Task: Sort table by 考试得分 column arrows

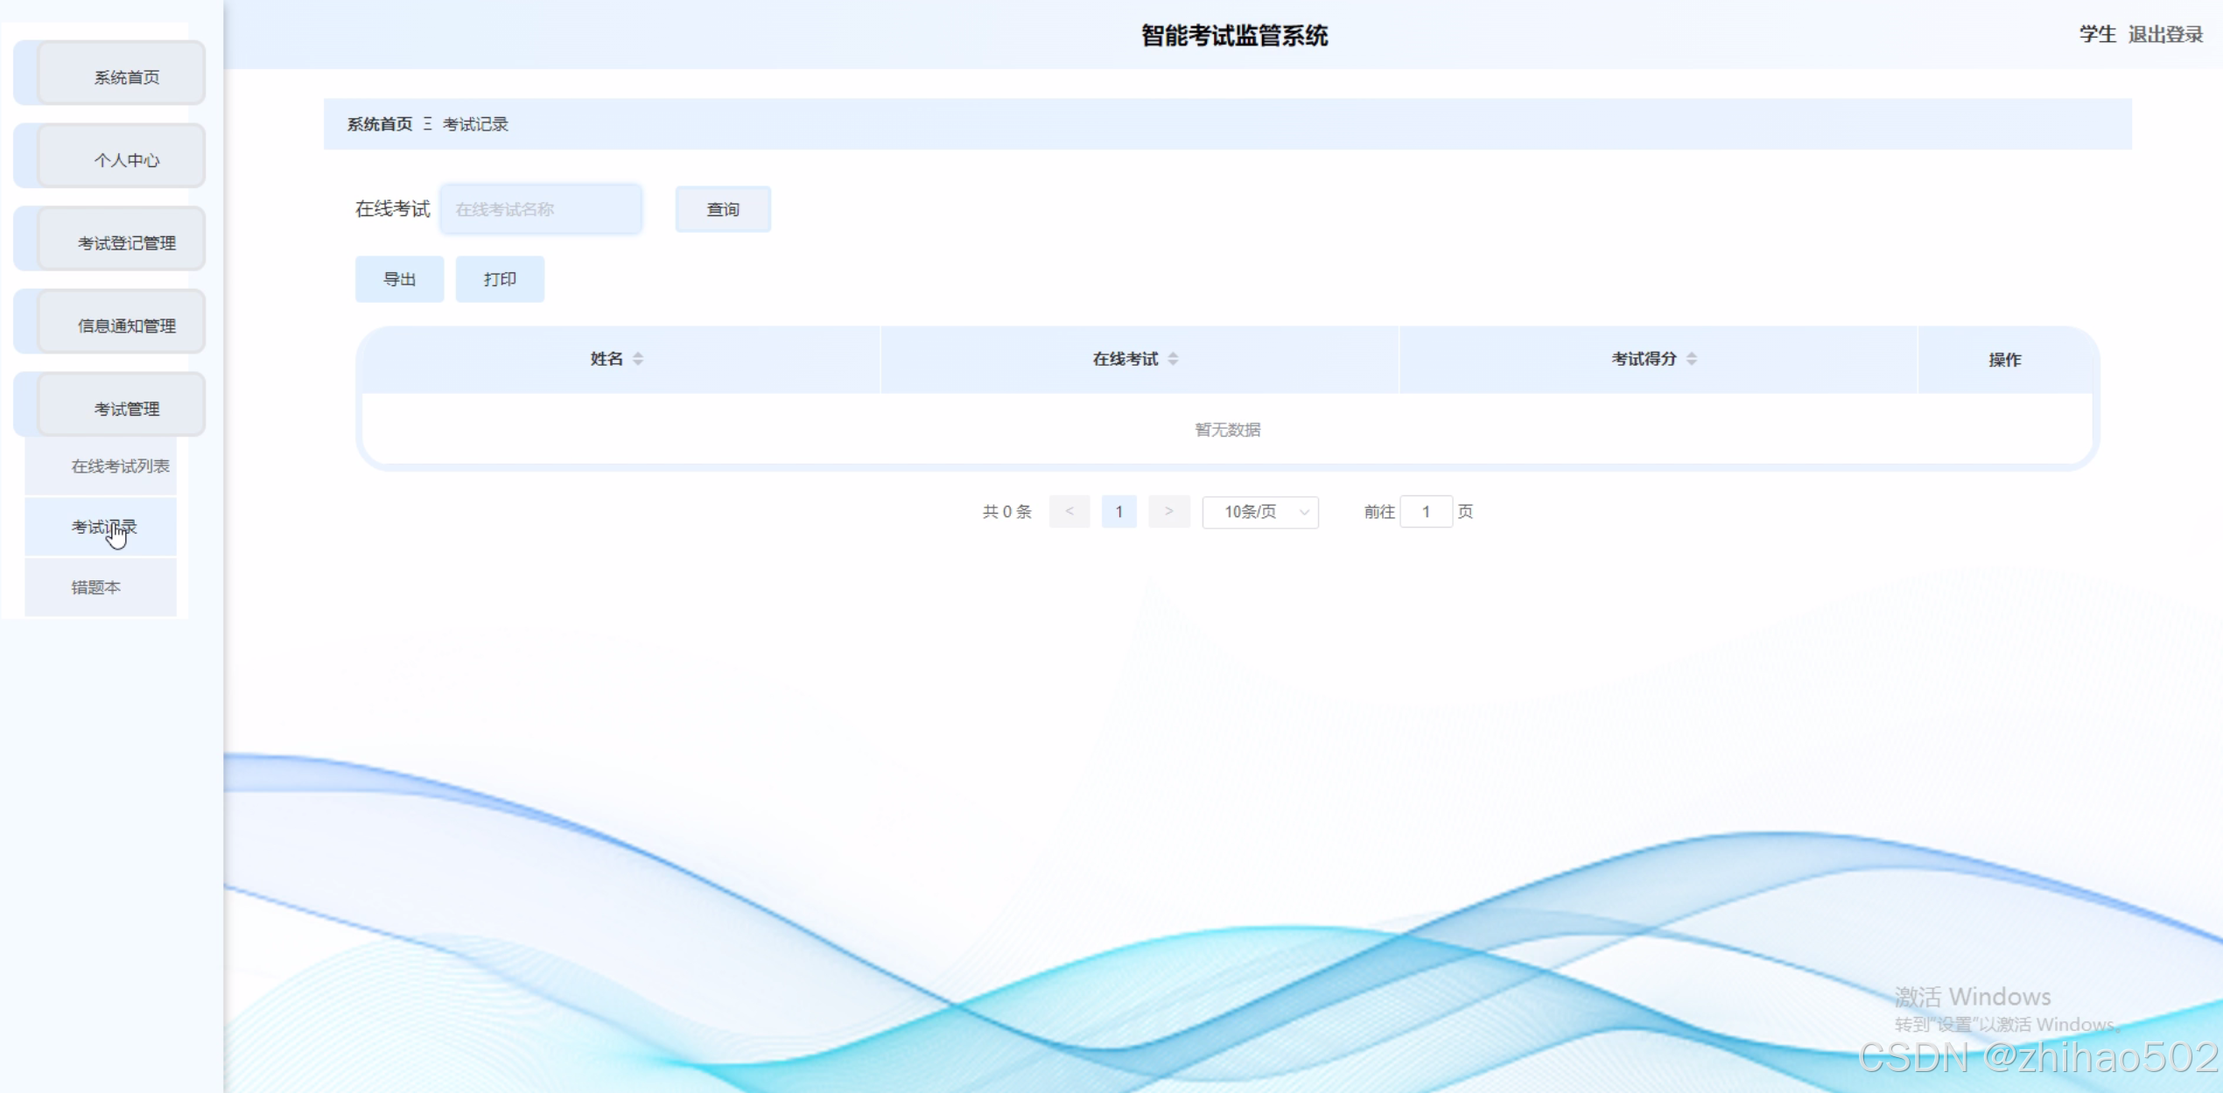Action: [1691, 359]
